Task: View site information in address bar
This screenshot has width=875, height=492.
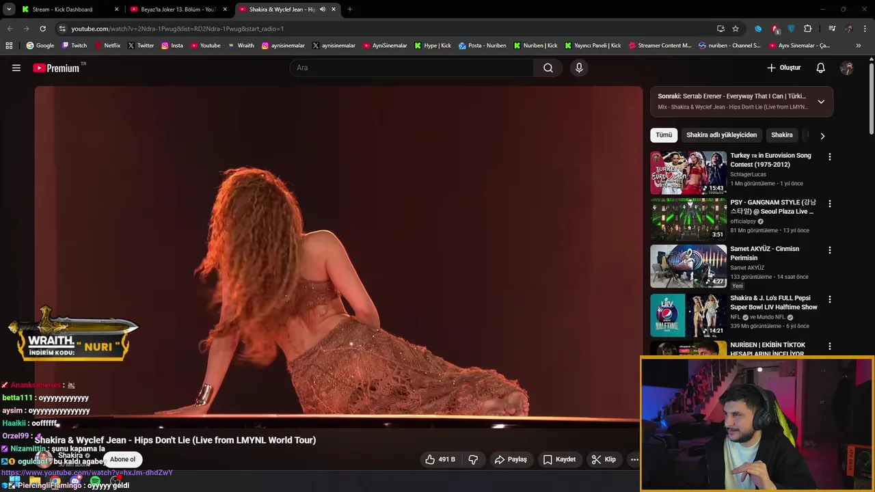Action: [x=62, y=29]
